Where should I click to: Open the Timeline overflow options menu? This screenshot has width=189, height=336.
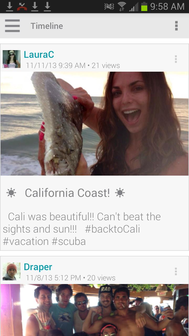click(176, 26)
